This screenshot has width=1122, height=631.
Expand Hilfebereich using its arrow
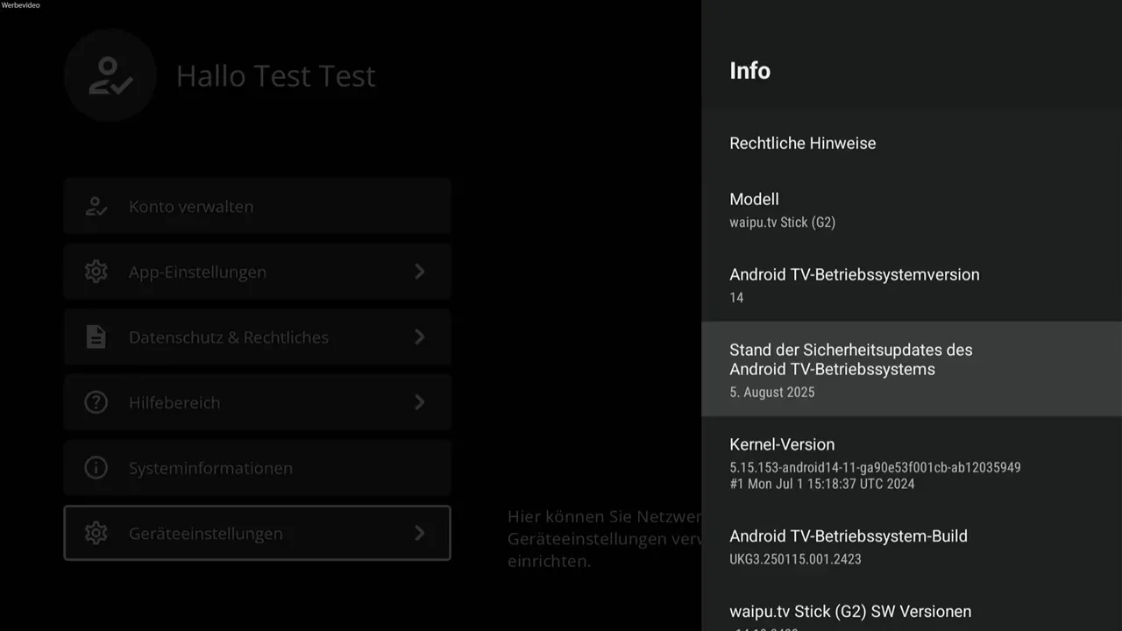[419, 402]
